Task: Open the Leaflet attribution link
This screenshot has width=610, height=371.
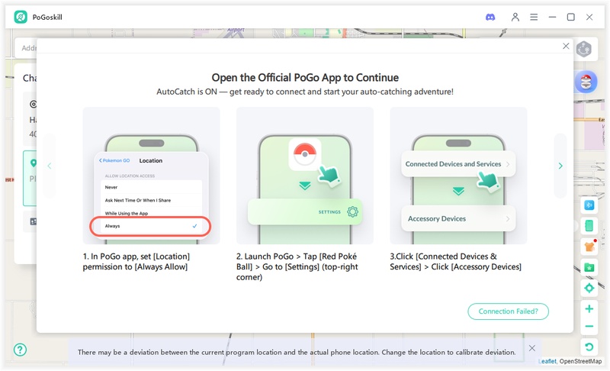Action: (x=547, y=361)
